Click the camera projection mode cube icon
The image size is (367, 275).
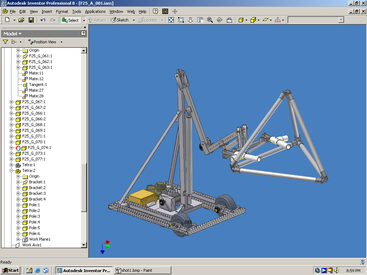pyautogui.click(x=253, y=20)
